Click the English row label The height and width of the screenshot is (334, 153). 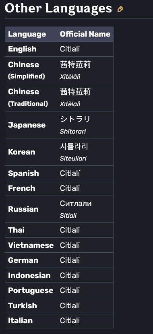click(22, 49)
